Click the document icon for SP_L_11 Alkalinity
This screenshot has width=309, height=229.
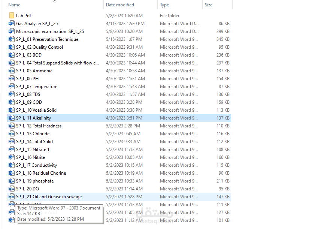pos(12,118)
